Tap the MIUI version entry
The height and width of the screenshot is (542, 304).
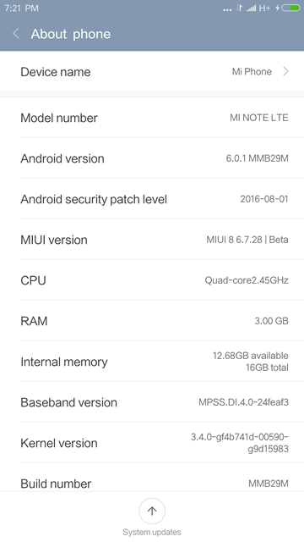click(x=152, y=240)
